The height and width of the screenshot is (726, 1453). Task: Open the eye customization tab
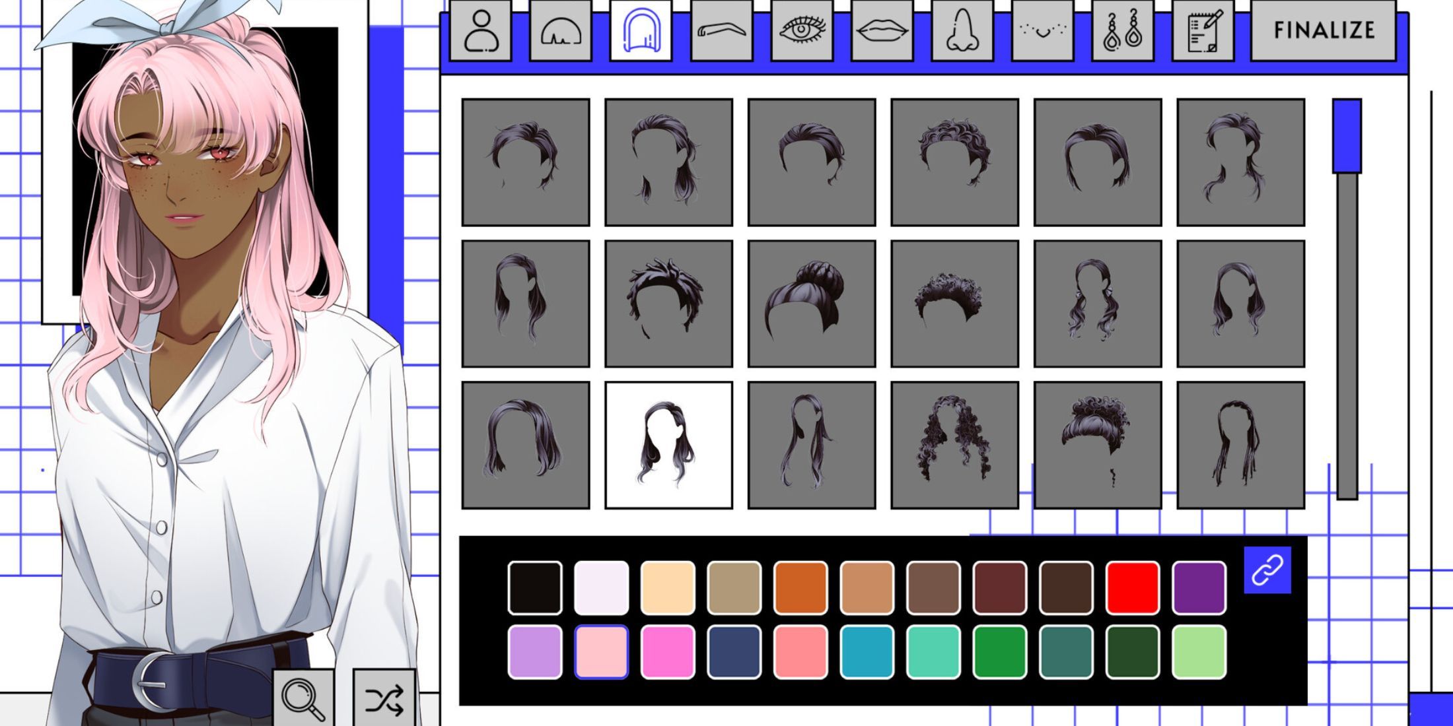point(802,31)
